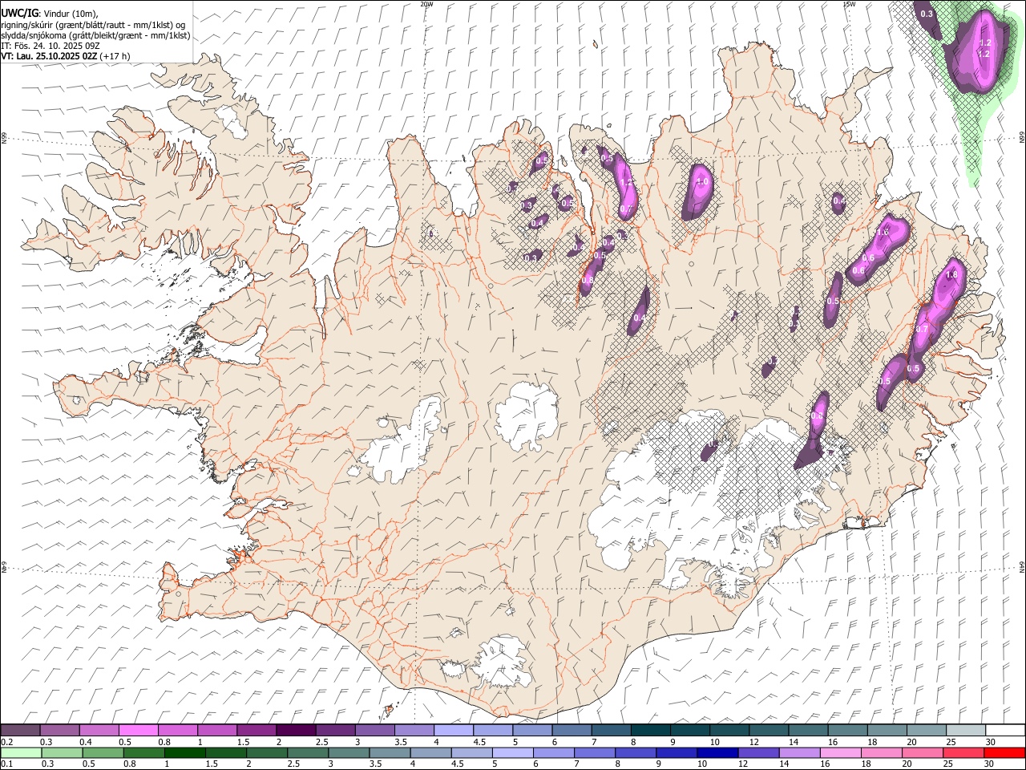
Task: Pick the light violet 14–16 swatch in lower row
Action: click(798, 752)
